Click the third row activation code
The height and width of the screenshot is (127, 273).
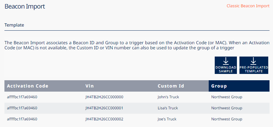(x=22, y=119)
